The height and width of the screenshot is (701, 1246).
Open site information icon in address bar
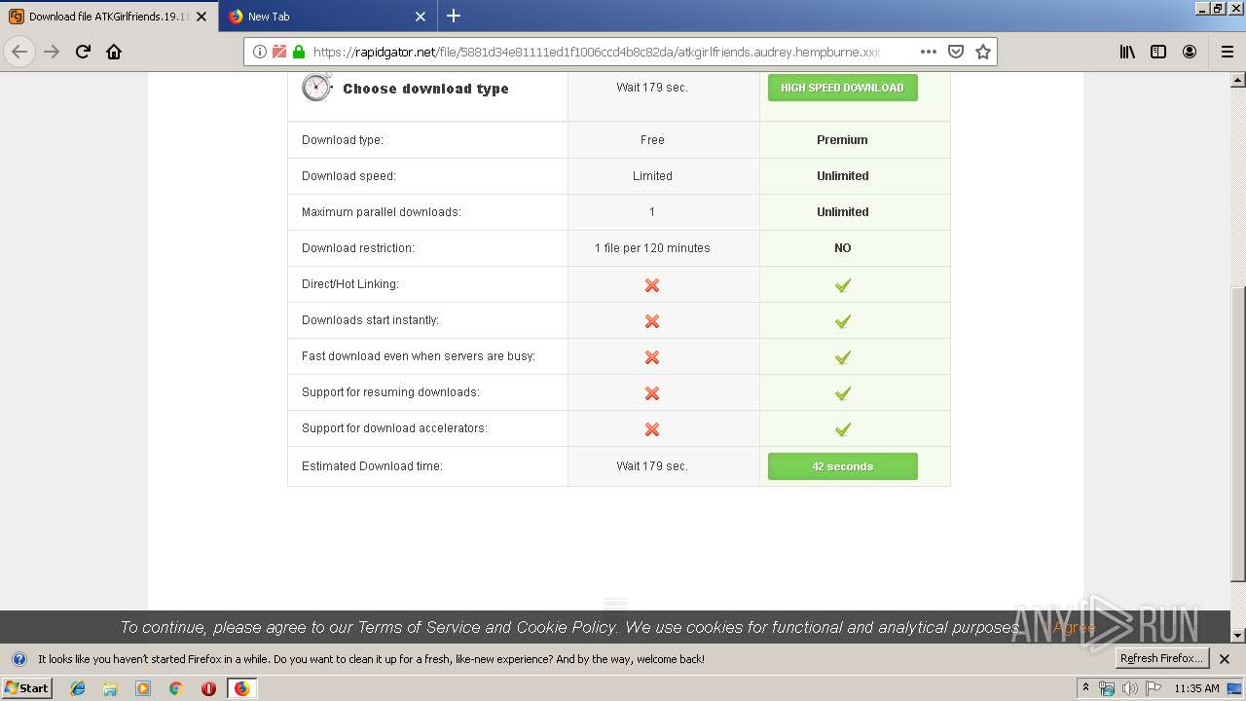click(x=260, y=52)
